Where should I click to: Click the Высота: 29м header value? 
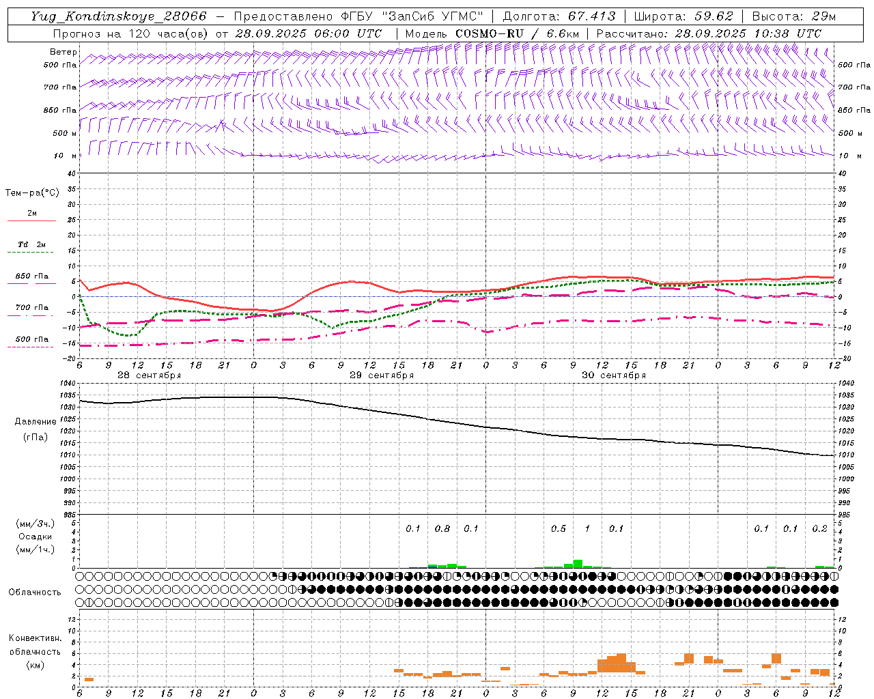click(793, 16)
